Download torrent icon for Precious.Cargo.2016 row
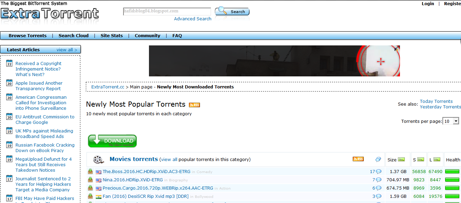Image resolution: width=461 pixels, height=203 pixels. [90, 188]
